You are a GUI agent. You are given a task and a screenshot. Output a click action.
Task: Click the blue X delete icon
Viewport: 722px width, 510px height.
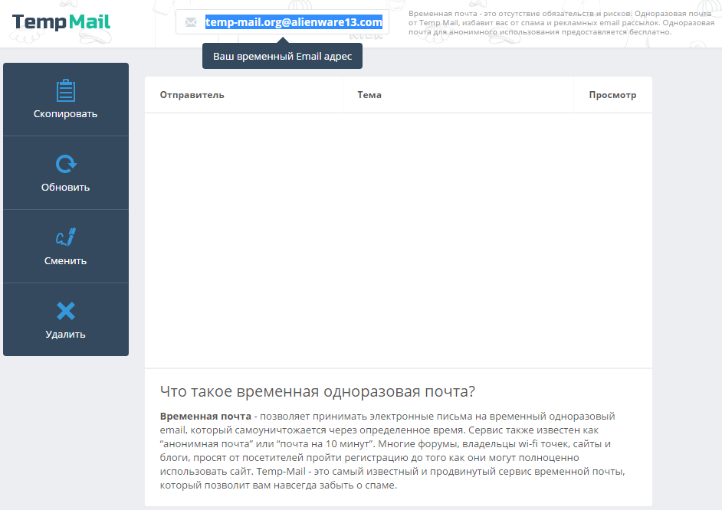click(66, 311)
